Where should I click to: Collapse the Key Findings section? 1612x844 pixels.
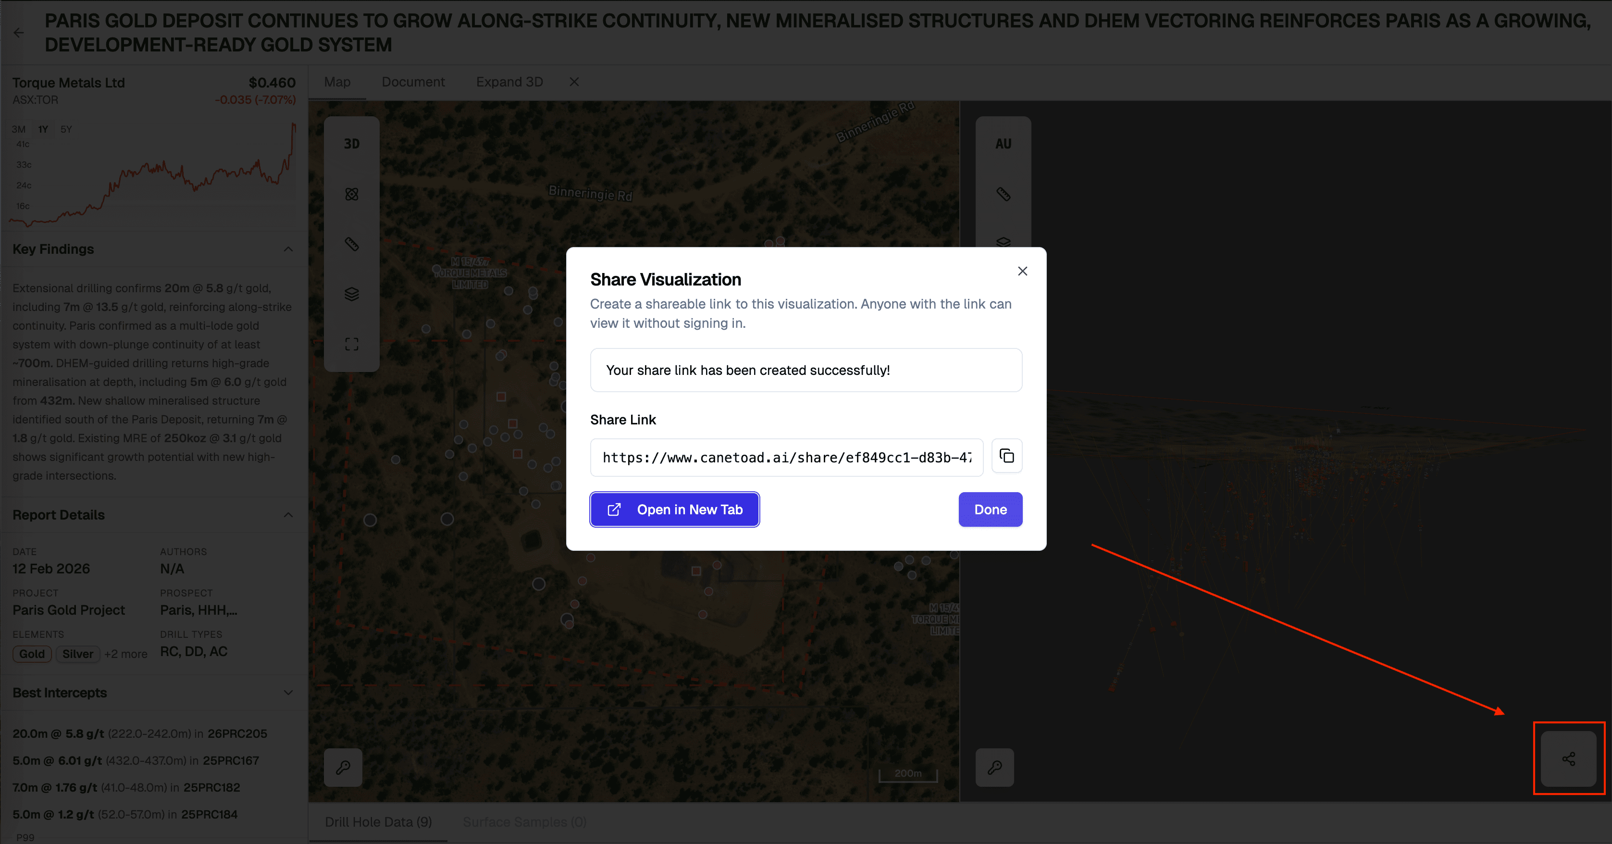[288, 248]
